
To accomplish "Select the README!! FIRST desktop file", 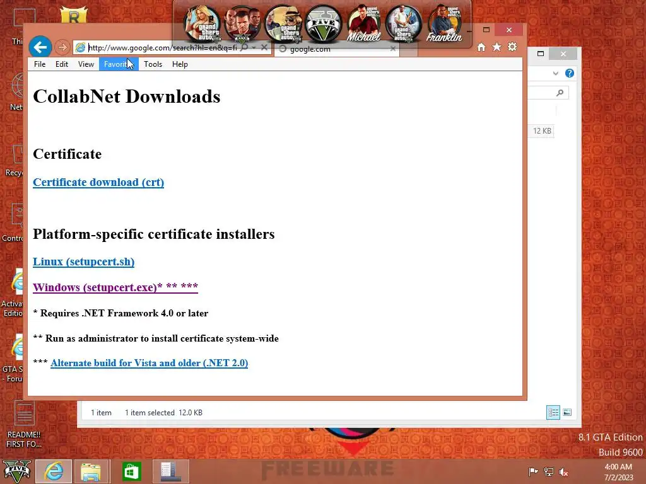I will click(x=24, y=425).
